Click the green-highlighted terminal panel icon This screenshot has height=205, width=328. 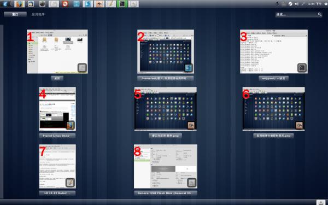point(122,4)
